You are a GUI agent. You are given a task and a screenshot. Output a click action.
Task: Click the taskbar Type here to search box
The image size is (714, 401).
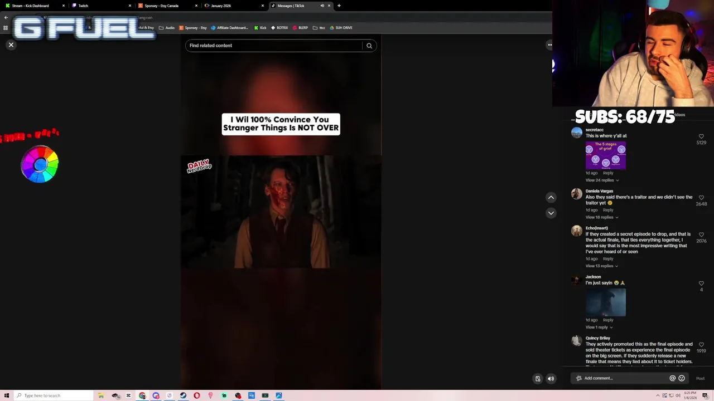click(x=54, y=395)
